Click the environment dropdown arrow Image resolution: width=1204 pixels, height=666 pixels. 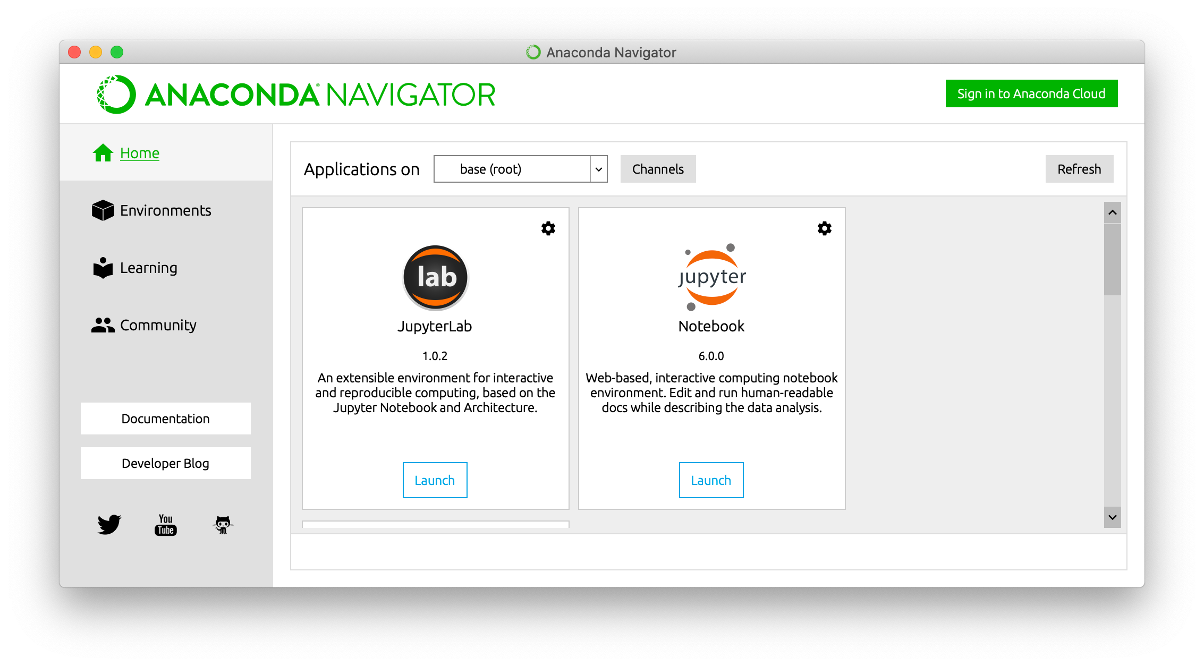coord(599,169)
